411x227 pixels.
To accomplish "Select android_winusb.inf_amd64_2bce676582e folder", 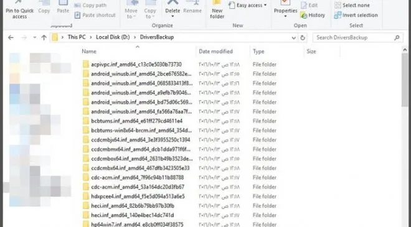I will 141,74.
